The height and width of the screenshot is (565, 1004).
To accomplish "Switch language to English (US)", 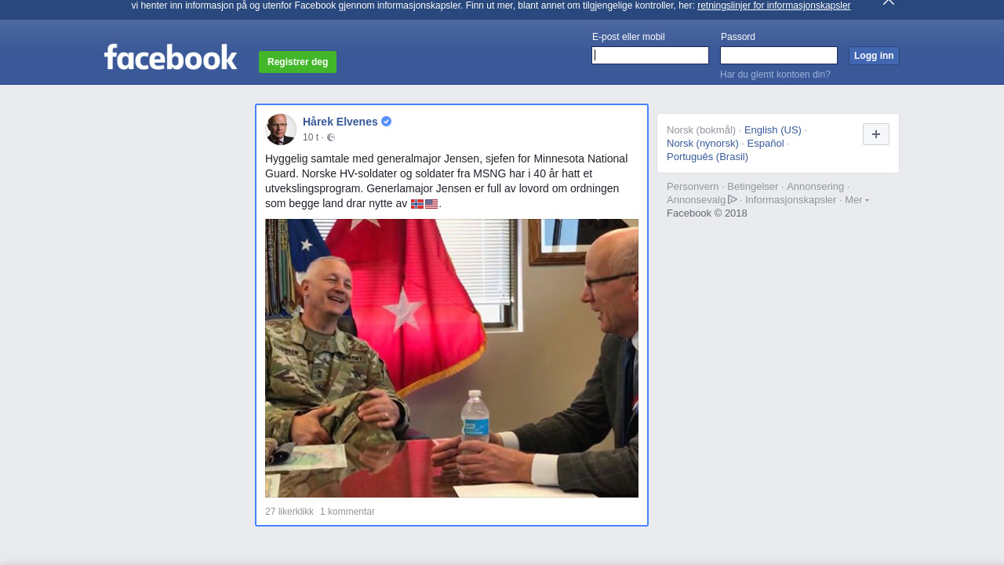I will point(773,130).
